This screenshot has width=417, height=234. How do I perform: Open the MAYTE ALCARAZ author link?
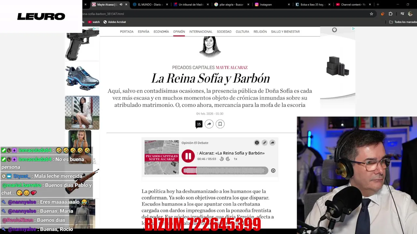232,68
